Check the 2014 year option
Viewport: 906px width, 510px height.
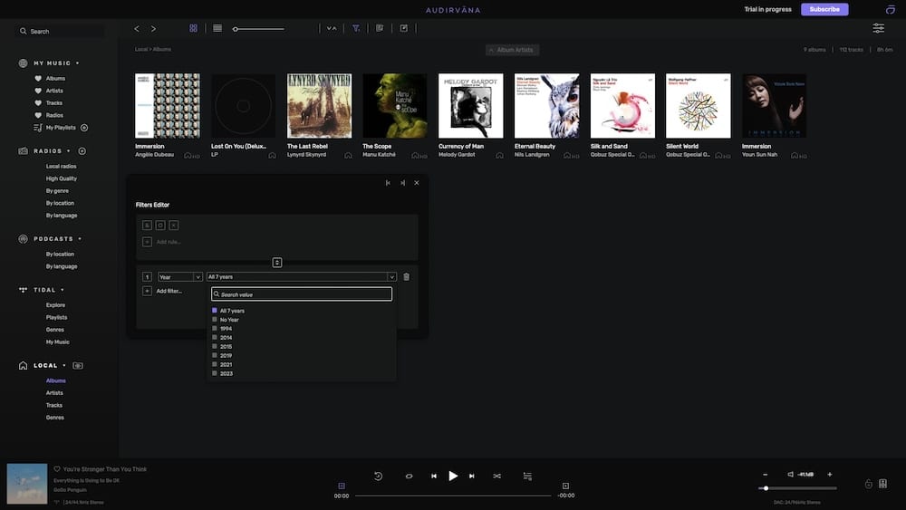[x=215, y=337]
